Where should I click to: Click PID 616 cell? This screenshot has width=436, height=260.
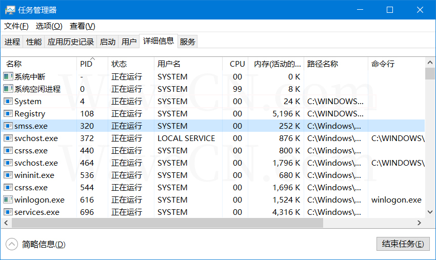pos(87,199)
